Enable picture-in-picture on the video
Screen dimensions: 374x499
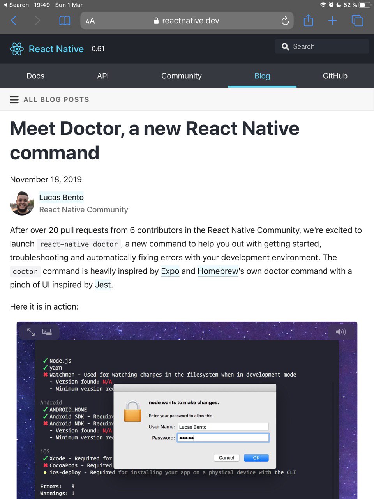(47, 332)
